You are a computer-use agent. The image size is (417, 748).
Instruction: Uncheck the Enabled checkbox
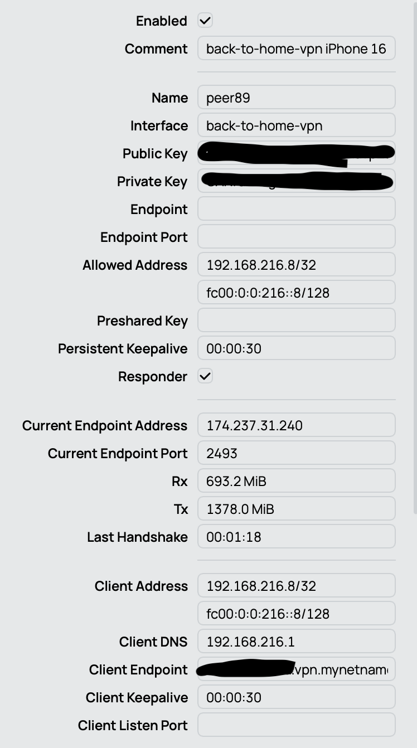[205, 21]
